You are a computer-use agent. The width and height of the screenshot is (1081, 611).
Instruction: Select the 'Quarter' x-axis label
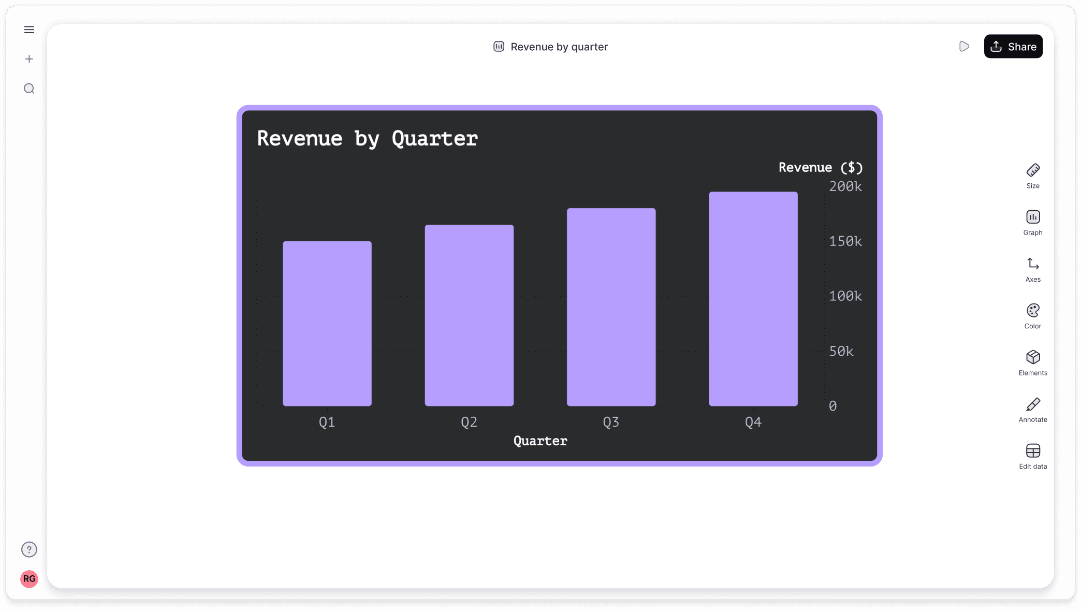(540, 441)
